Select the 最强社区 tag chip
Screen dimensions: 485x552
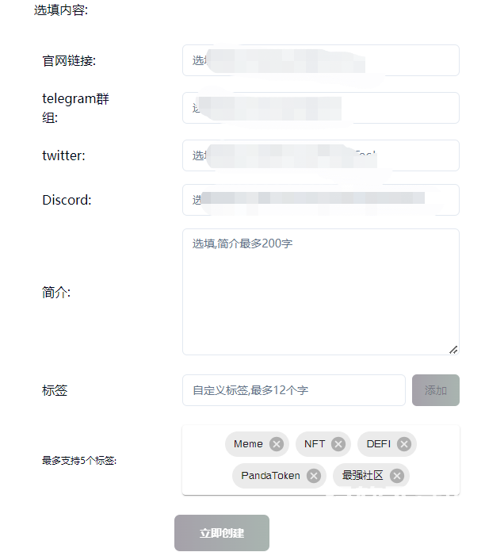pos(362,476)
